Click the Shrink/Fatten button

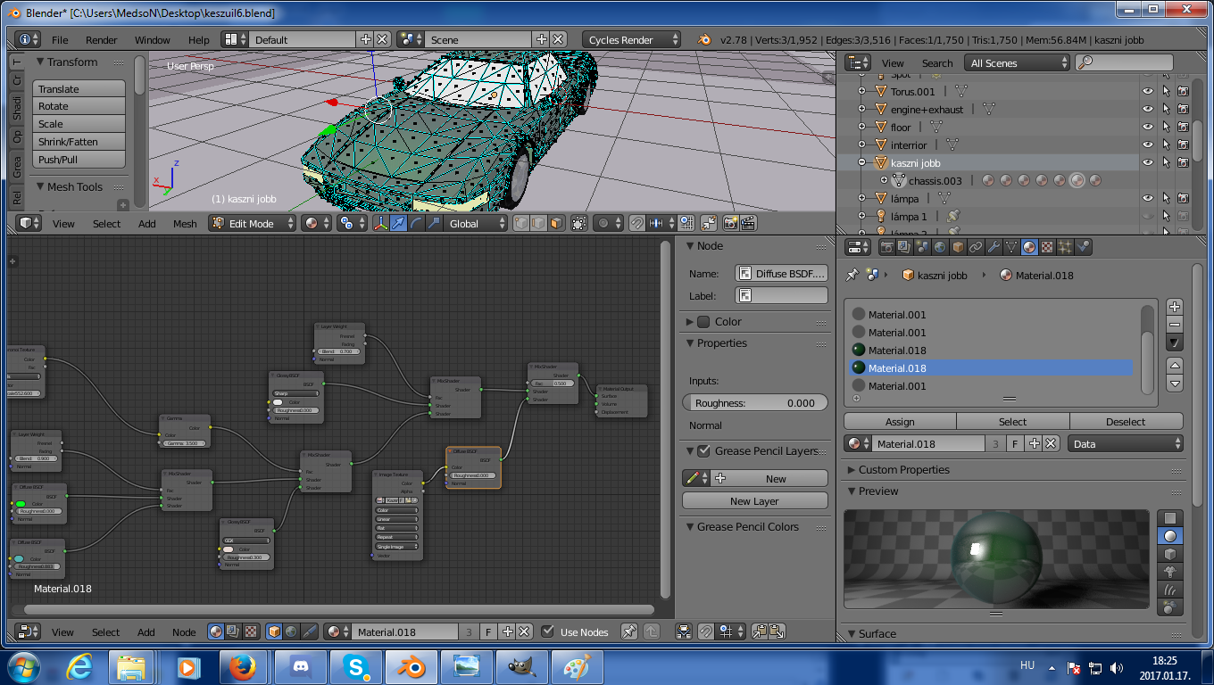point(79,141)
